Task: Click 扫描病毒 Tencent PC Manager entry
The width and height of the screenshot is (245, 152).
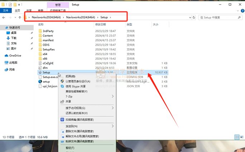Action: pos(82,119)
